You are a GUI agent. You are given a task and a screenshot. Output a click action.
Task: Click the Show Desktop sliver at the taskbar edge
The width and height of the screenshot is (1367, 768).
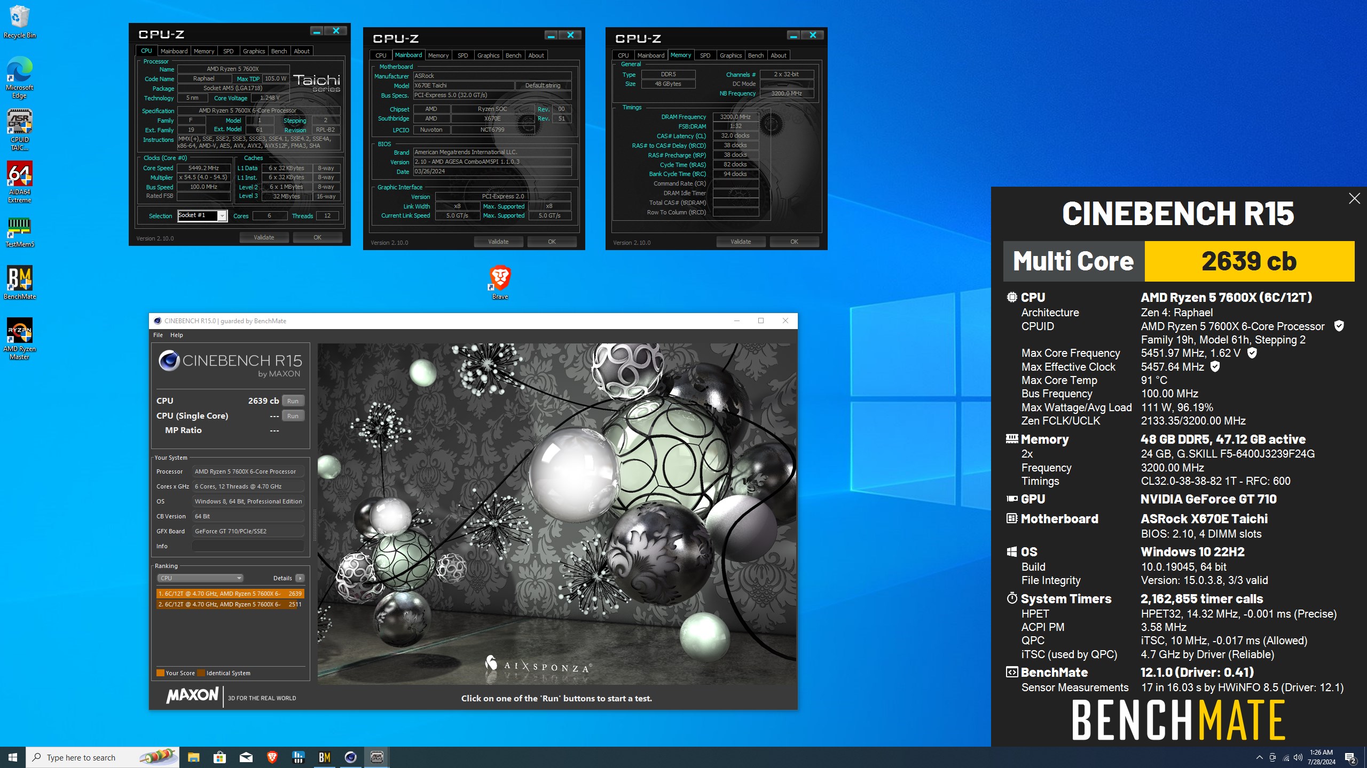tap(1365, 757)
